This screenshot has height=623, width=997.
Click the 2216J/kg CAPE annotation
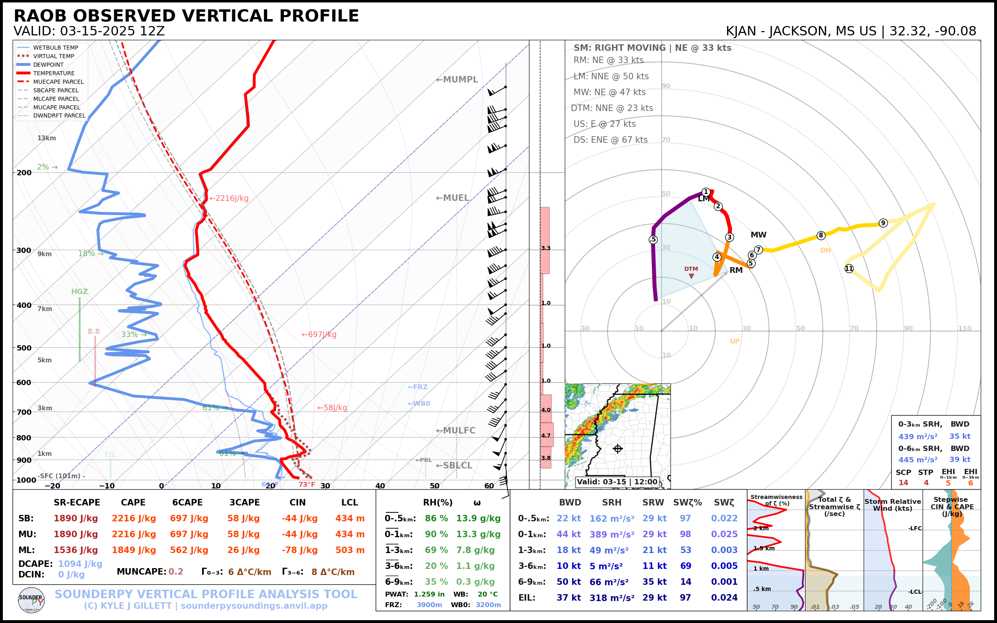tap(229, 198)
